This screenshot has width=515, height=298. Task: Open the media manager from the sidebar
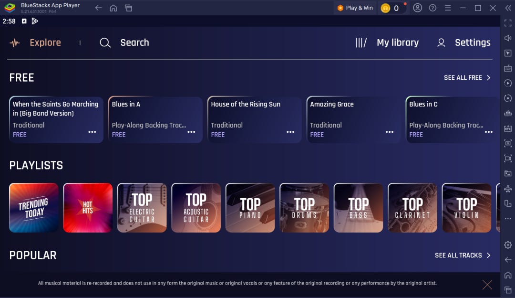pos(508,173)
